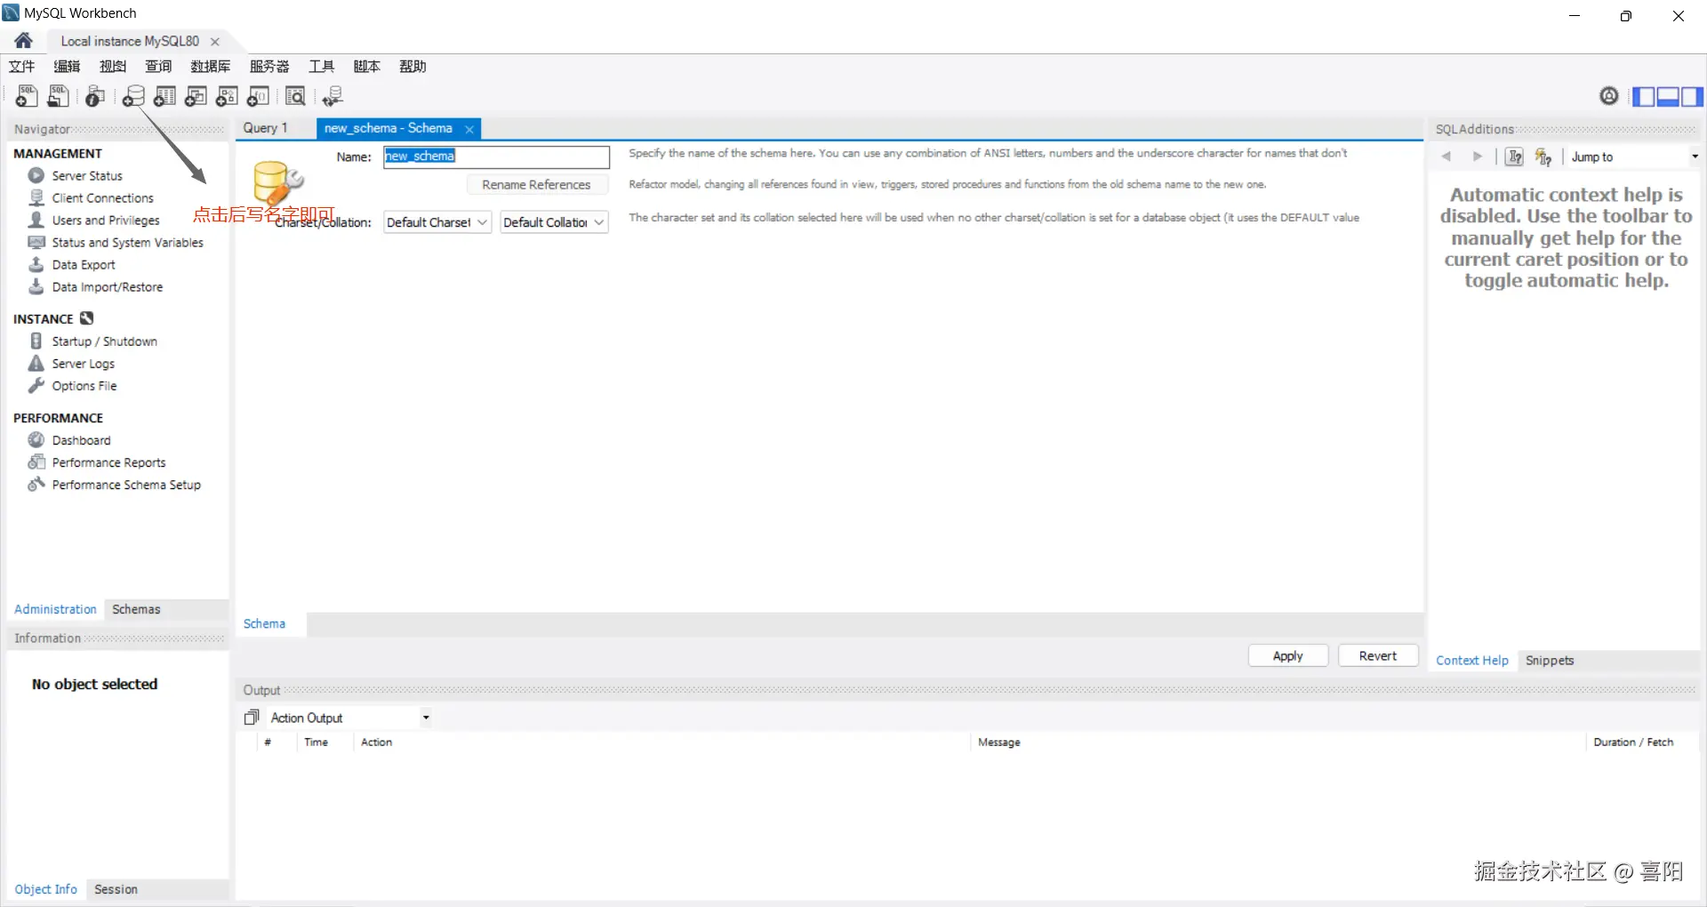Expand the Default Collation dropdown

tap(554, 222)
